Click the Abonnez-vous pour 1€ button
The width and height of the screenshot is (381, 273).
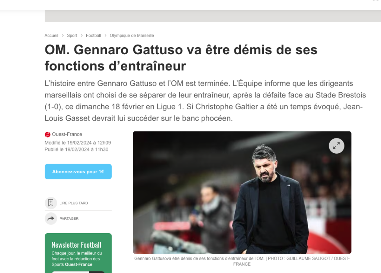point(78,171)
